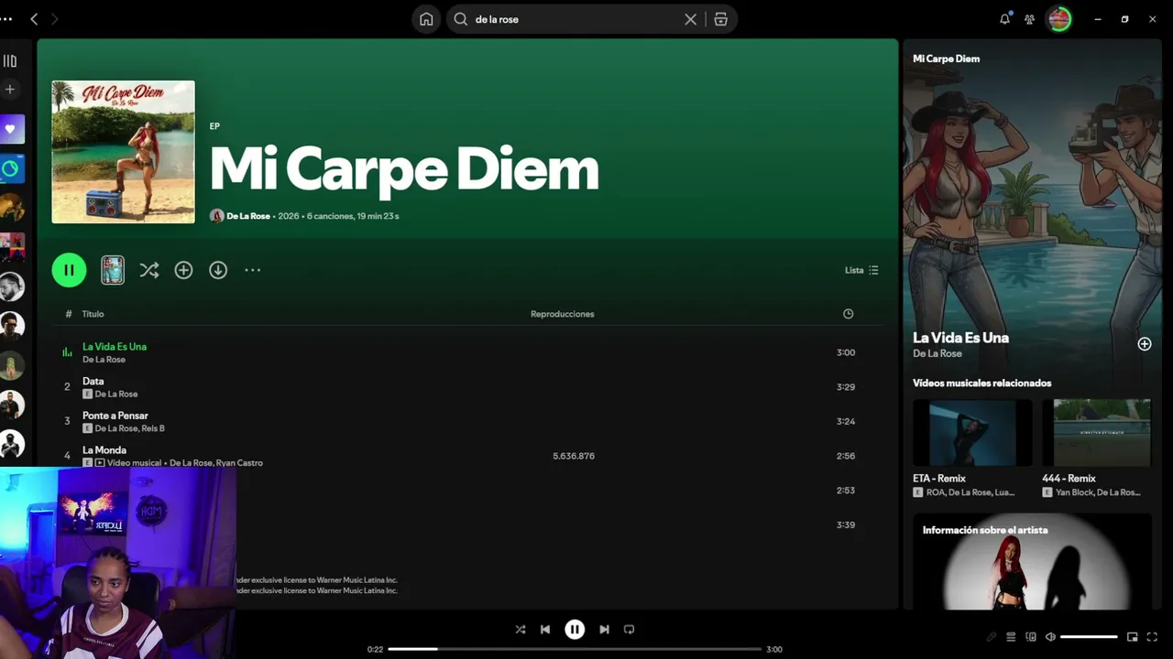The height and width of the screenshot is (659, 1173).
Task: Open Mi Carpe Diem link in right panel
Action: (946, 59)
